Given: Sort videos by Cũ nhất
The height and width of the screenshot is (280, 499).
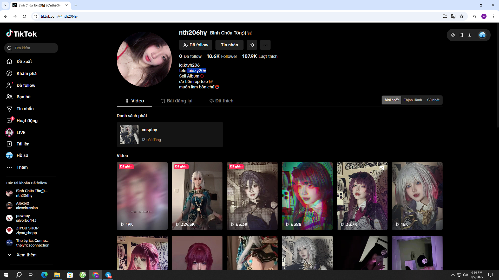Looking at the screenshot, I should click(433, 100).
